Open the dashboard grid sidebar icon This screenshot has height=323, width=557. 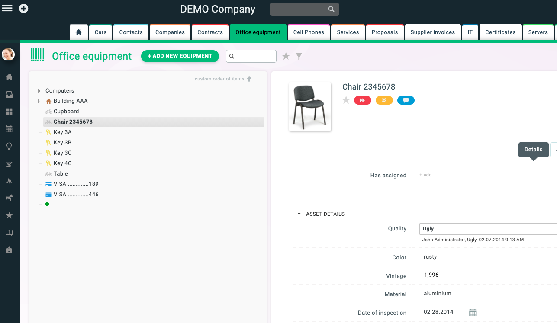click(9, 112)
